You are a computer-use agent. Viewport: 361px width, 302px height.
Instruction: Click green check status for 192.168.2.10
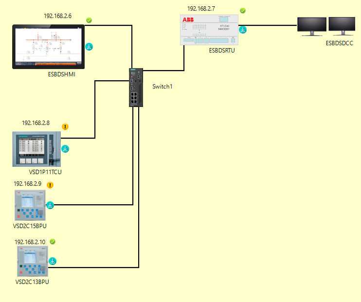tap(53, 241)
